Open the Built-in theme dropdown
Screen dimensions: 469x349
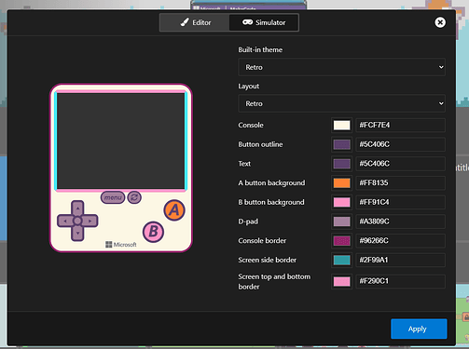pyautogui.click(x=341, y=67)
